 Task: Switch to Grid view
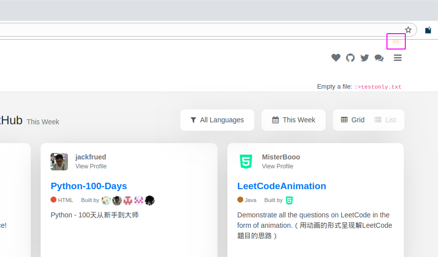[x=352, y=120]
